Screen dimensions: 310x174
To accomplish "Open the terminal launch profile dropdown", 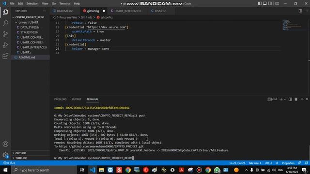I will pos(285,99).
